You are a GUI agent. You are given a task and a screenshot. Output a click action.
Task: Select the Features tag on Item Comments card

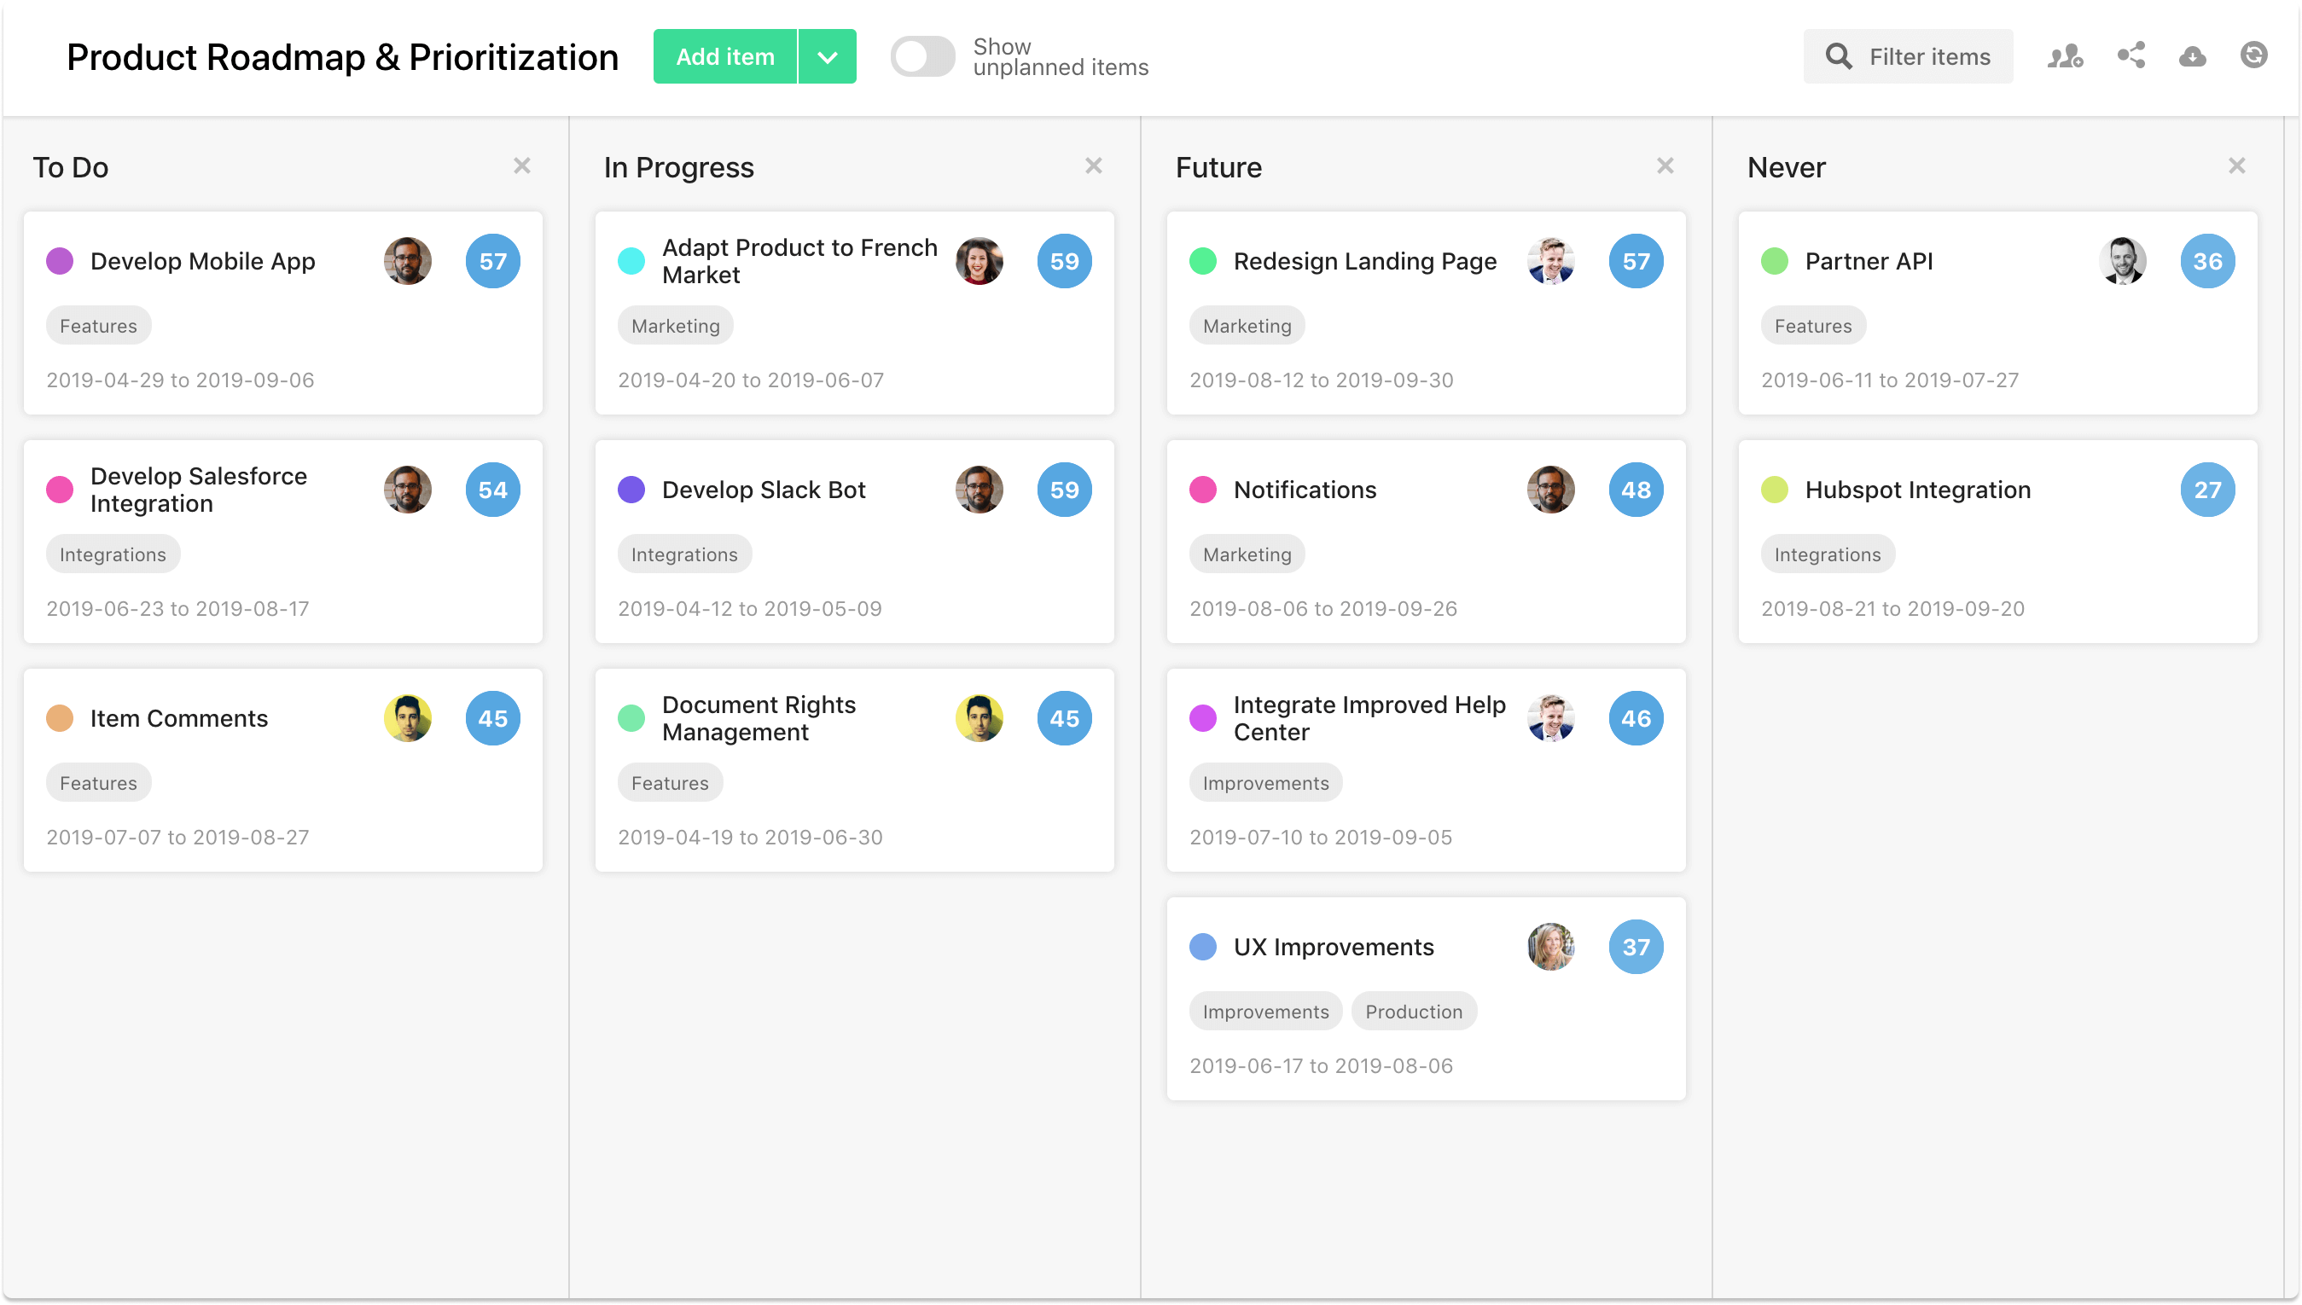[98, 781]
